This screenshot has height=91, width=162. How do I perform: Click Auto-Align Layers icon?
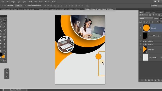[87, 6]
